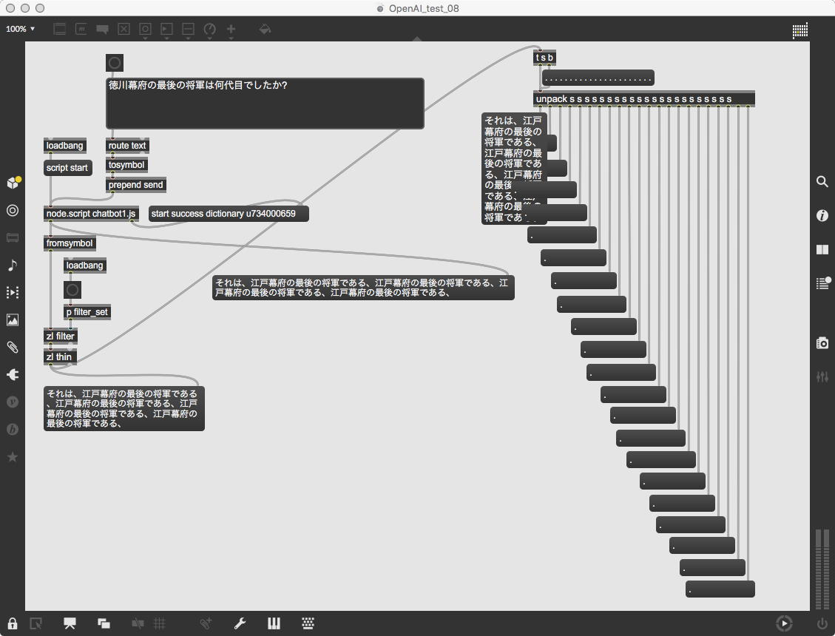Toggle the global transport play button
This screenshot has height=636, width=835.
point(784,623)
